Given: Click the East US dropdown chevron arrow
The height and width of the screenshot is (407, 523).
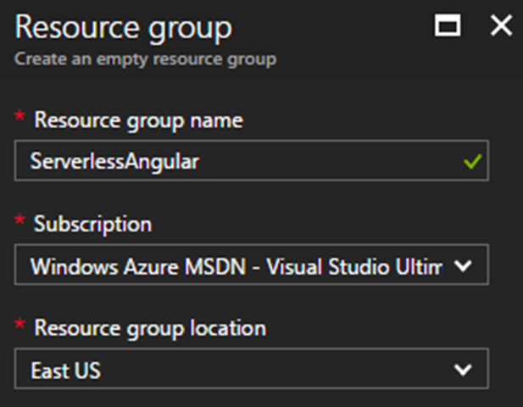Looking at the screenshot, I should point(463,370).
